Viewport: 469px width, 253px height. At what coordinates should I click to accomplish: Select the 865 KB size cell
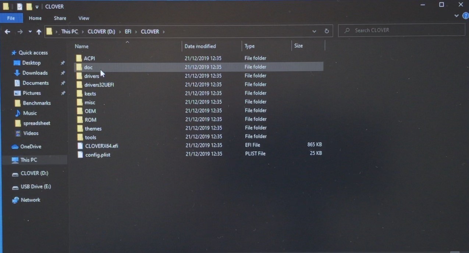(315, 145)
